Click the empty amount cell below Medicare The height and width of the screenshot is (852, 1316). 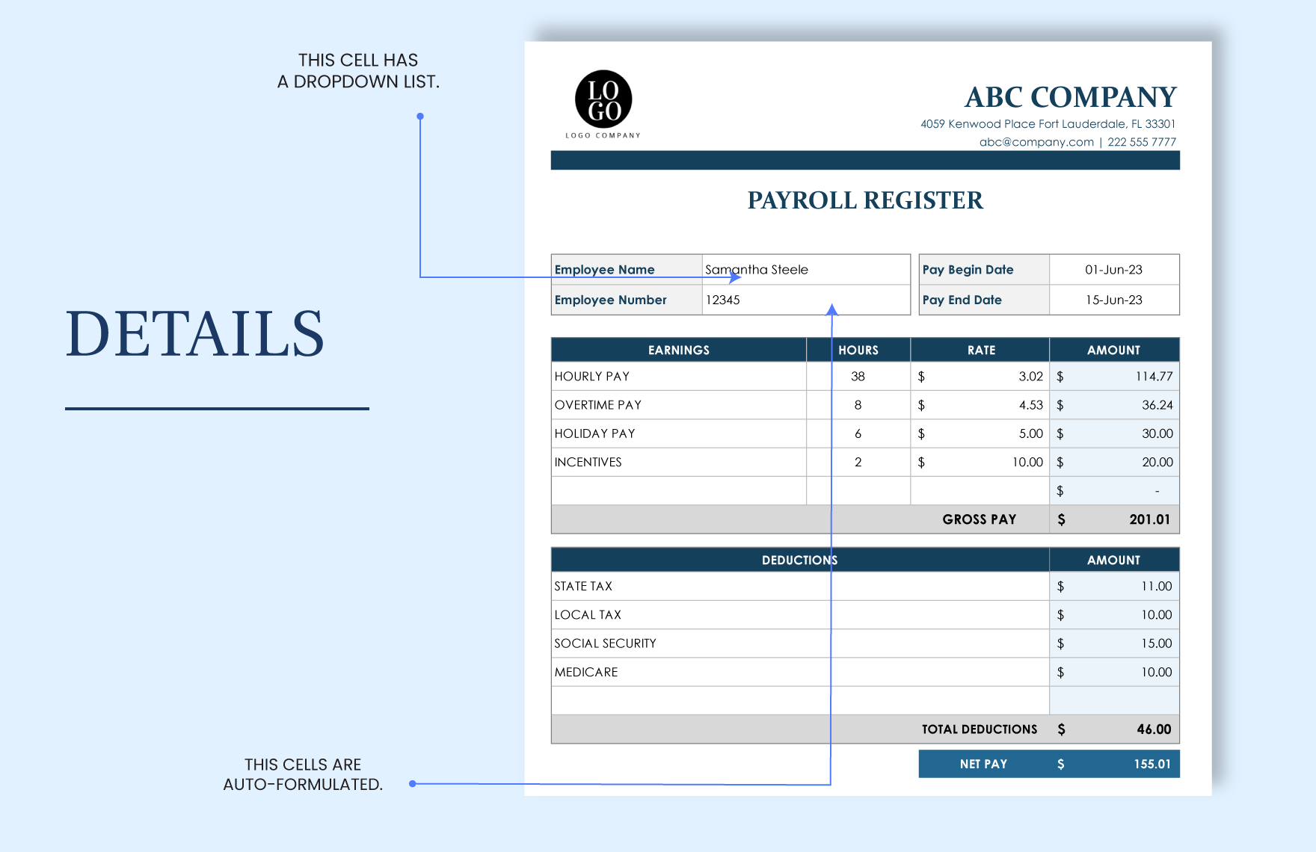point(1113,700)
